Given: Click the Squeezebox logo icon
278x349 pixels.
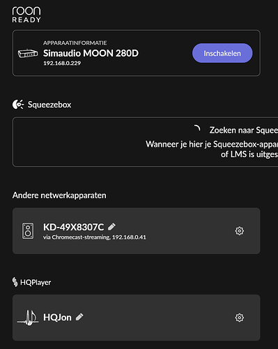Looking at the screenshot, I should click(x=18, y=105).
